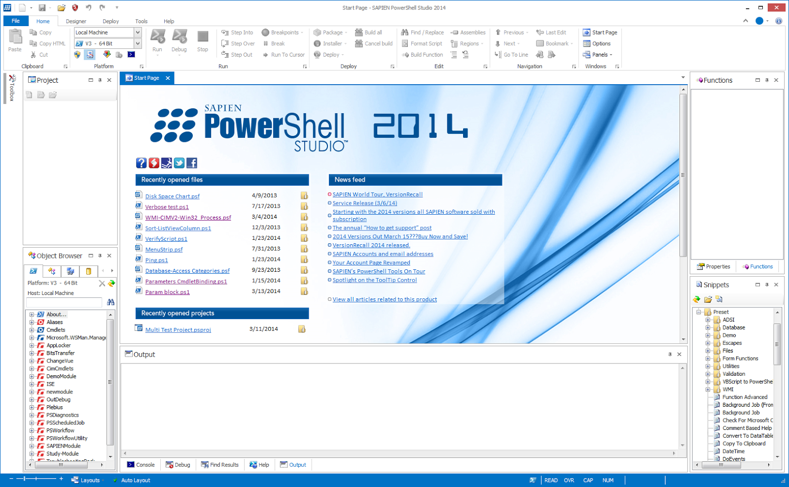Screen dimensions: 789x487
Task: Toggle auto-hide pin on Object Browser panel
Action: 100,256
